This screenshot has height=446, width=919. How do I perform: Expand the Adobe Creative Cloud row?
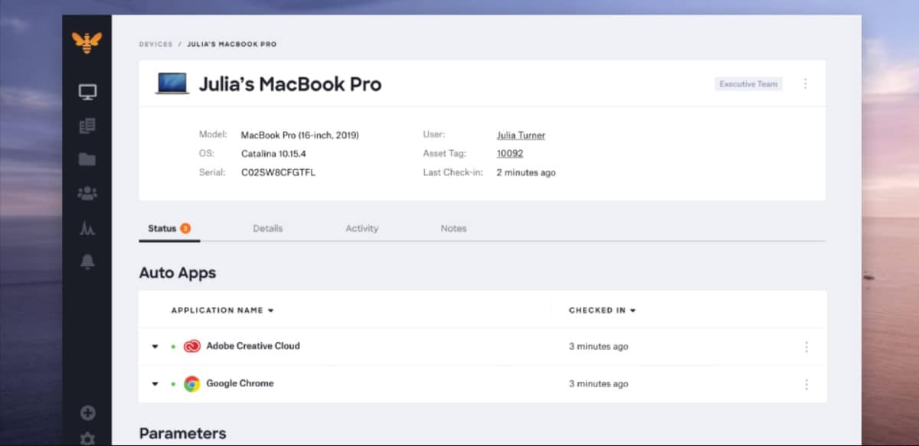155,347
